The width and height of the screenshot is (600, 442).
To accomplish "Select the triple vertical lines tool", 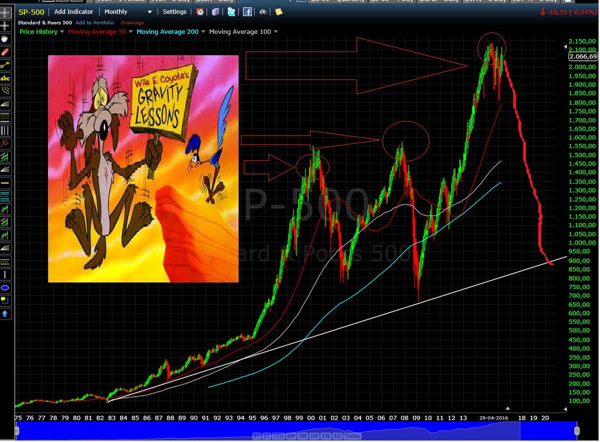I will [x=6, y=131].
